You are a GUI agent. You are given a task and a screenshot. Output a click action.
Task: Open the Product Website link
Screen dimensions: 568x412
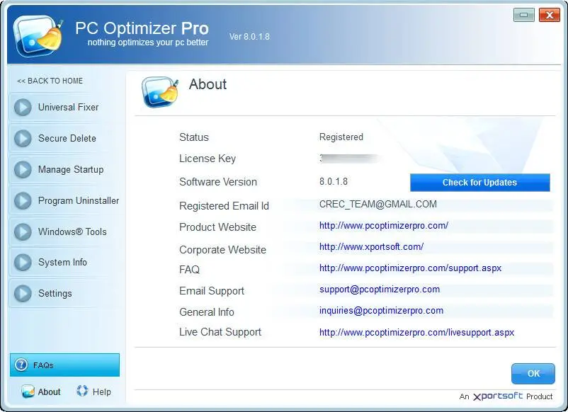[384, 226]
